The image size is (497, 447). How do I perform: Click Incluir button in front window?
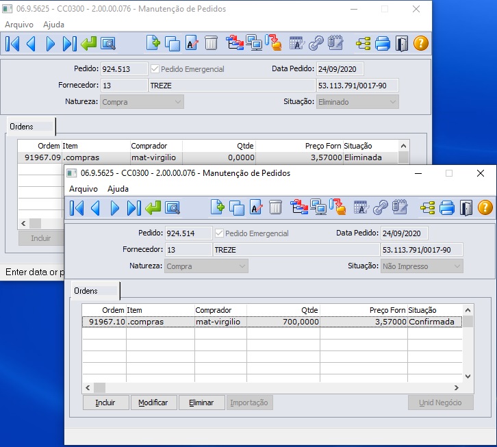click(x=105, y=403)
